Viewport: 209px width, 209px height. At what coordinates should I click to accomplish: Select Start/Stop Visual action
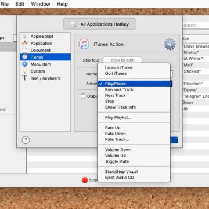pyautogui.click(x=134, y=172)
